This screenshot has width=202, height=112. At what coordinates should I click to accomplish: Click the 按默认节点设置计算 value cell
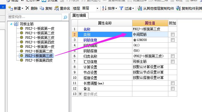150,72
